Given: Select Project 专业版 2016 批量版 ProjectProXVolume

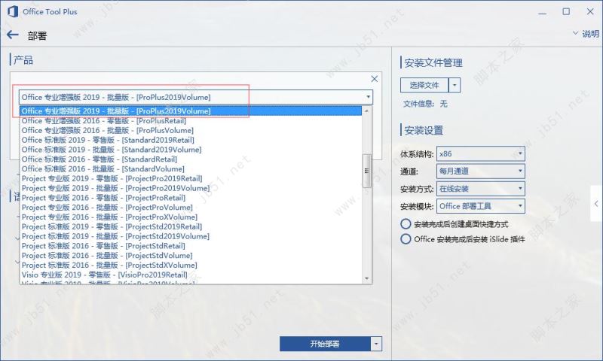Looking at the screenshot, I should click(191, 217).
